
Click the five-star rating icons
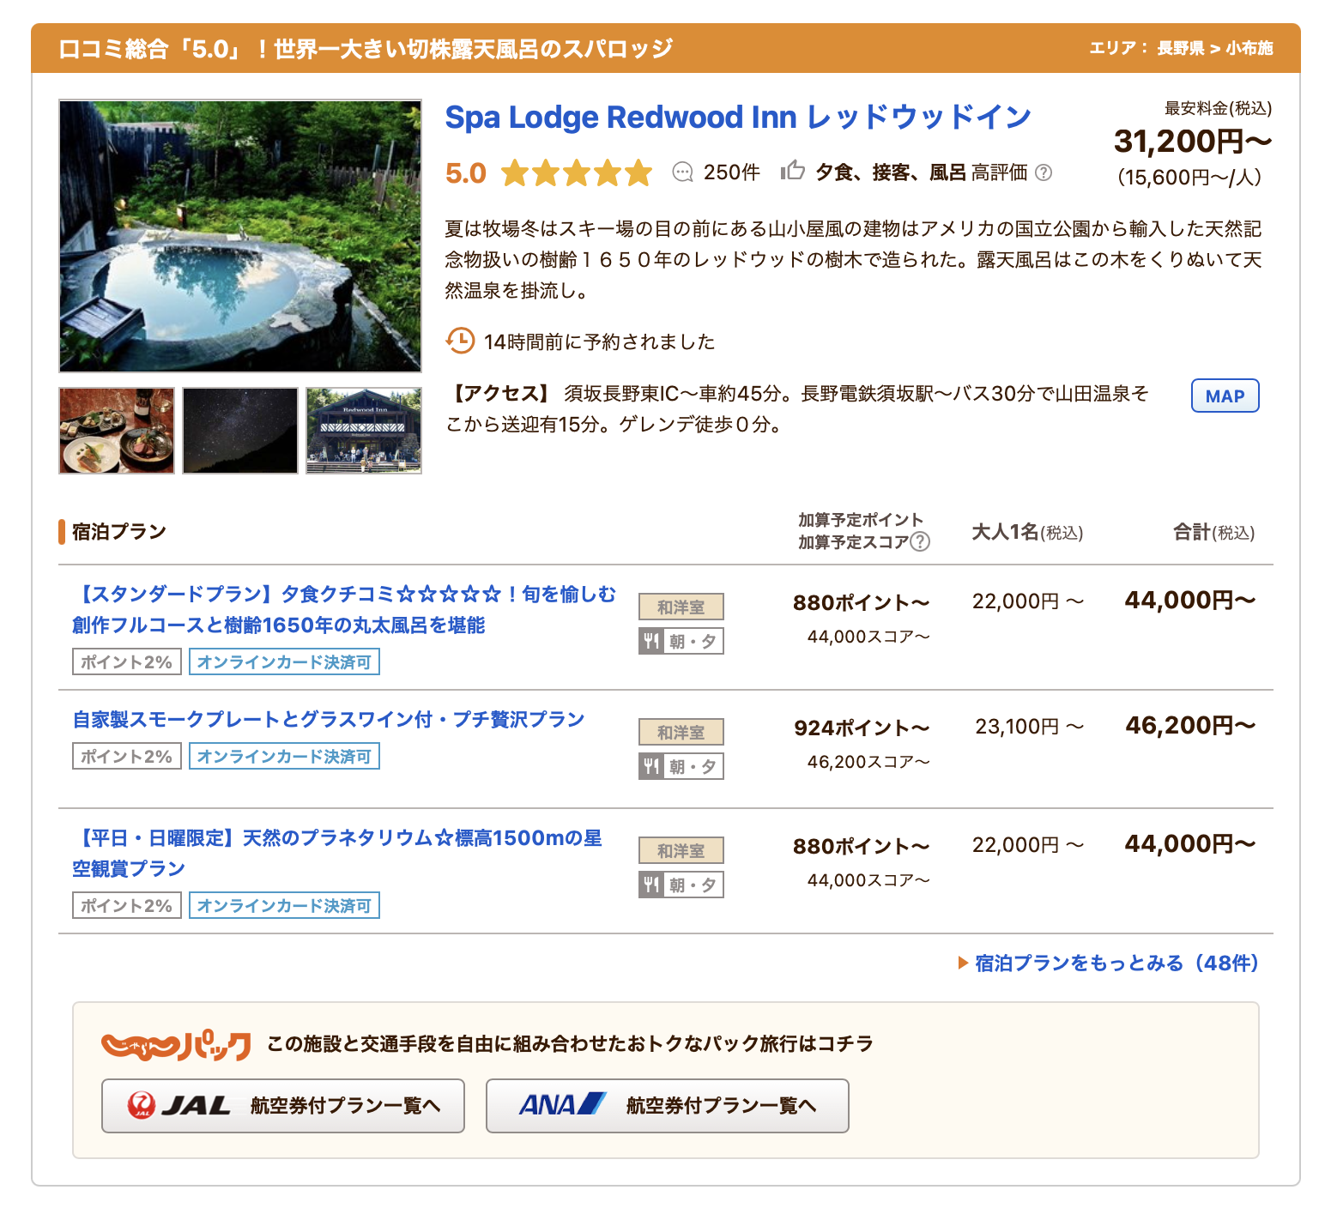pyautogui.click(x=577, y=173)
